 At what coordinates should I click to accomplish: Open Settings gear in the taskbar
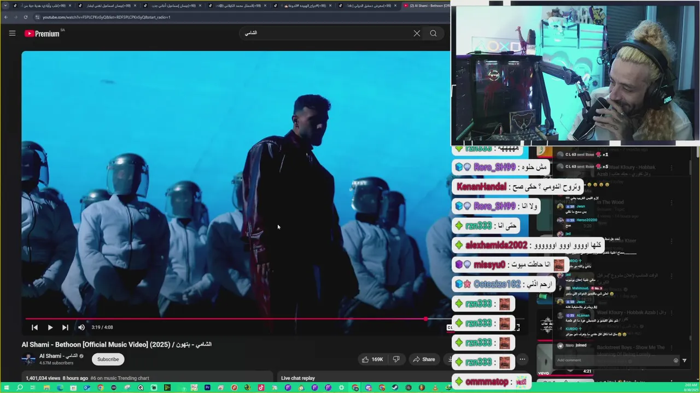pos(341,388)
